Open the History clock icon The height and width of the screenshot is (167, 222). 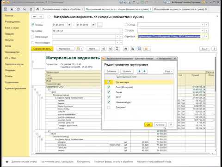tap(18, 9)
